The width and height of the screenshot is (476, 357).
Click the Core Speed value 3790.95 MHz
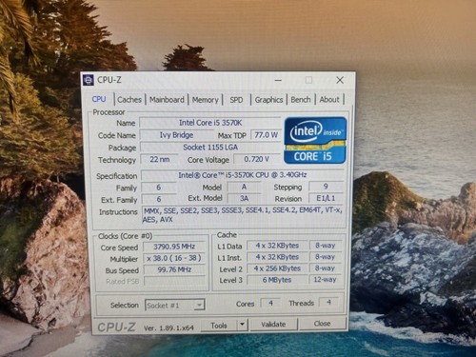coord(174,247)
